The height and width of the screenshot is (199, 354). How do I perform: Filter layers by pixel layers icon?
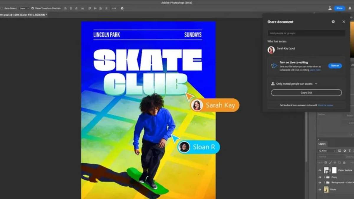click(339, 151)
